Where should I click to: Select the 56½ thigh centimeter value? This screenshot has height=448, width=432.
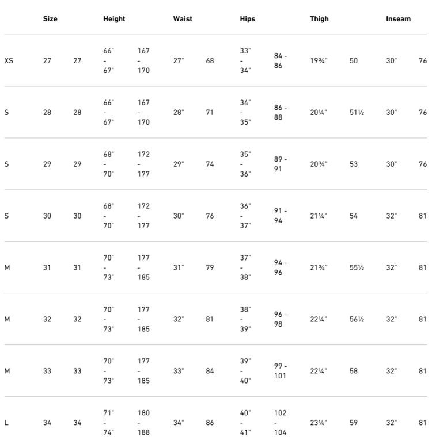coord(357,319)
